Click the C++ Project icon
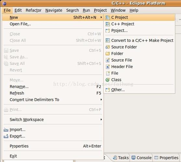 pos(108,24)
